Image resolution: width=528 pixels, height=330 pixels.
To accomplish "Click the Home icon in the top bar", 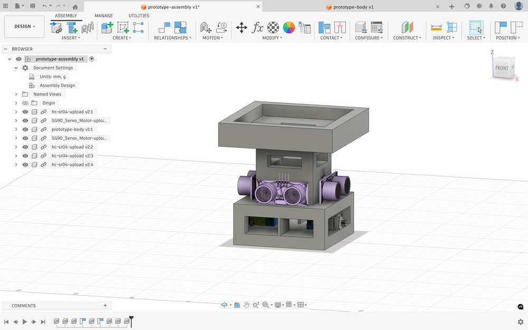I will (x=75, y=7).
